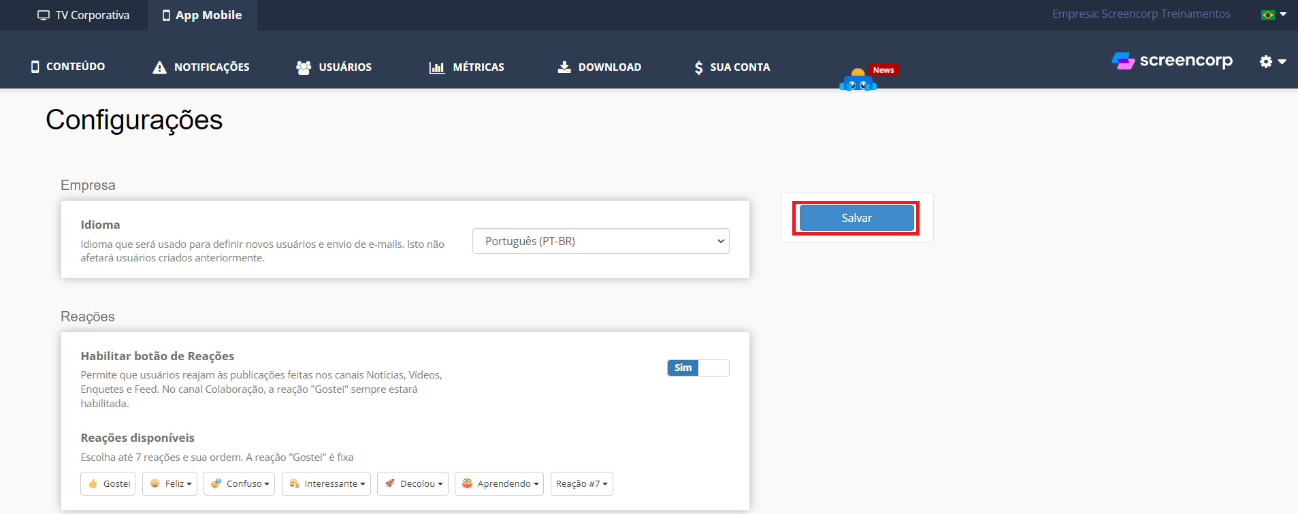Click the rocket emoji on Decolou

390,483
